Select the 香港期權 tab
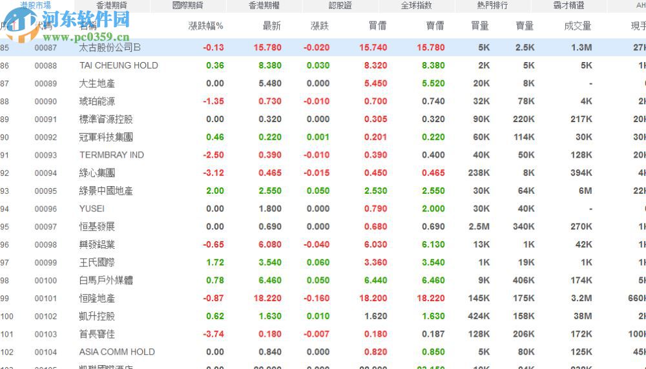Viewport: 646px width, 369px height. click(x=264, y=5)
